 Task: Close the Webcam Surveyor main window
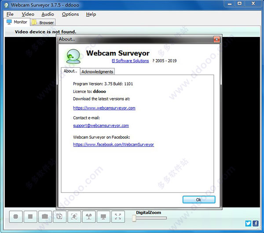click(253, 4)
